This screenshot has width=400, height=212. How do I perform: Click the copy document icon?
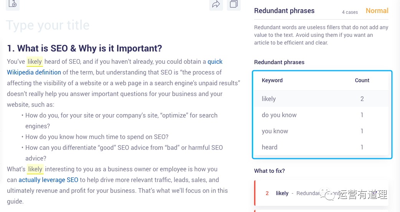pos(234,4)
